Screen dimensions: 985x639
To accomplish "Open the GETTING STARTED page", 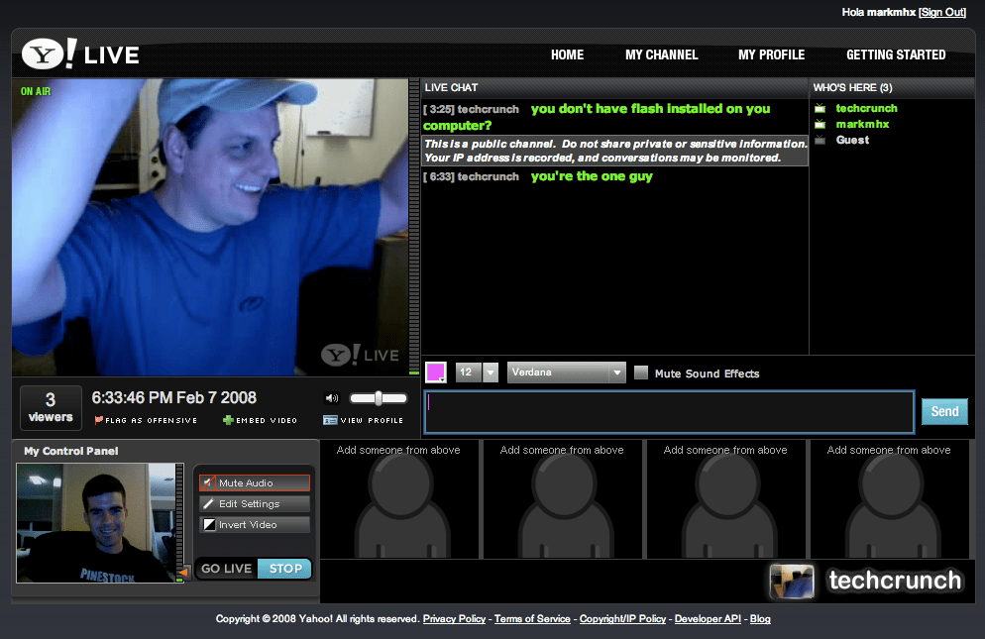I will click(x=896, y=54).
